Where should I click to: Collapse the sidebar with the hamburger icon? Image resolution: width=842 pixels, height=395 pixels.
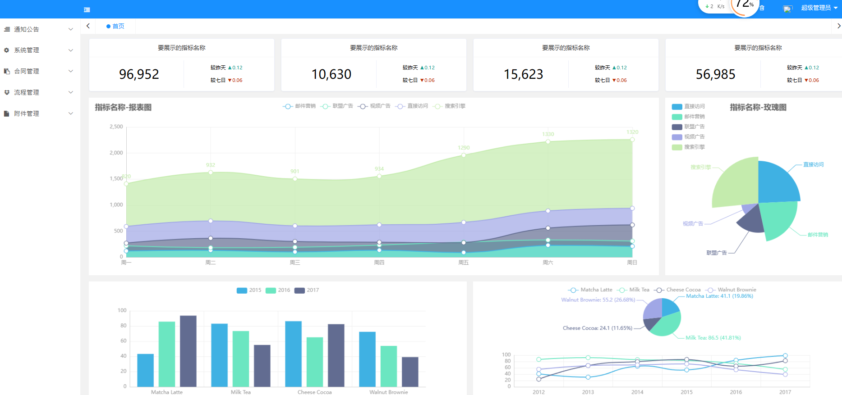pyautogui.click(x=87, y=10)
